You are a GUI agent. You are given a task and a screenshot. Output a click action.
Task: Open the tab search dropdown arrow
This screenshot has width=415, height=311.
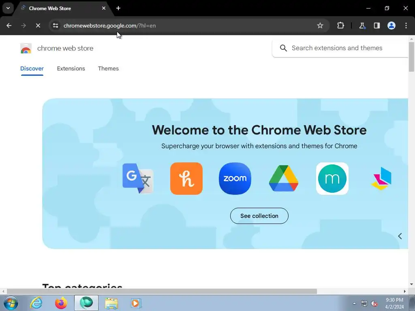8,8
